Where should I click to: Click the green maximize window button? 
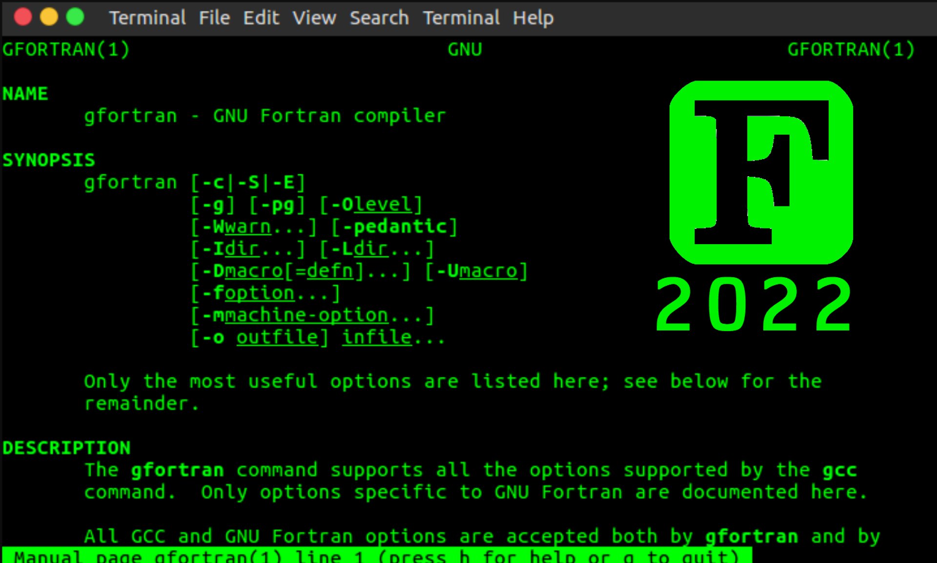coord(75,17)
